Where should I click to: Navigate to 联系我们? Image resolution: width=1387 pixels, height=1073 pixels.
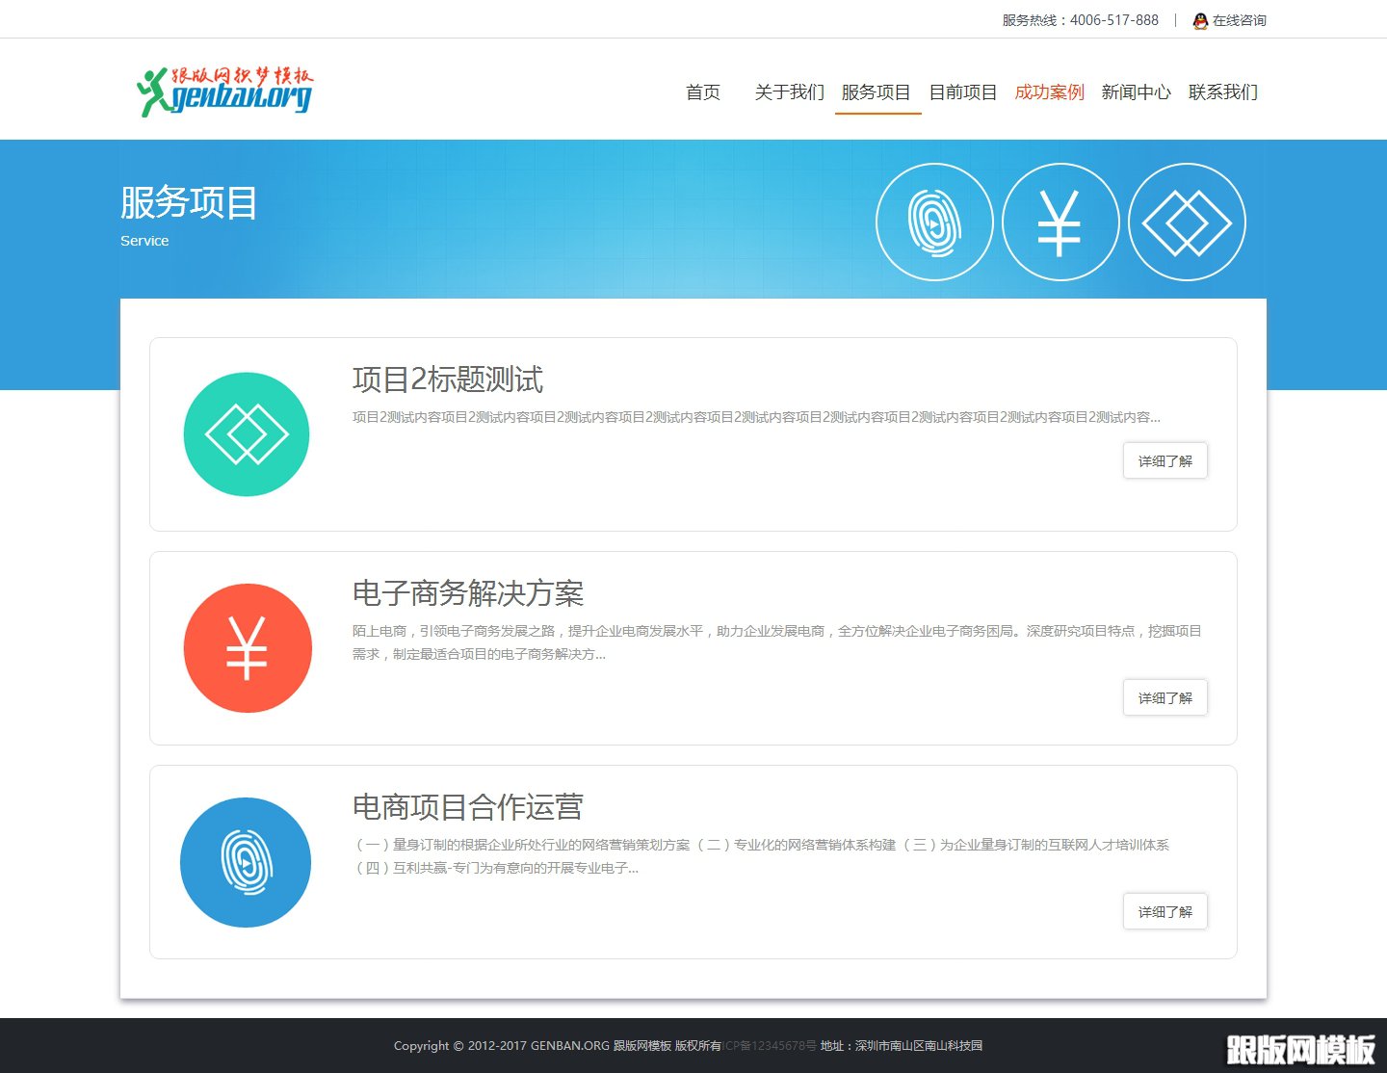click(1221, 92)
